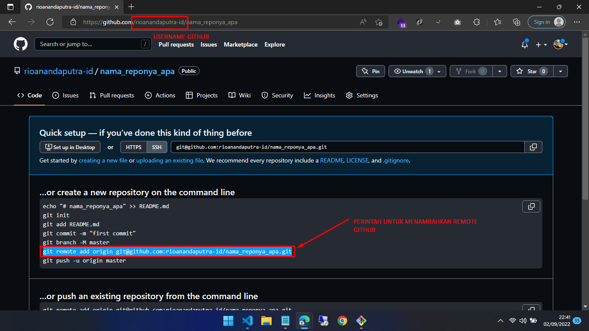Expand the Fork options dropdown arrow
This screenshot has width=589, height=331.
click(x=500, y=71)
